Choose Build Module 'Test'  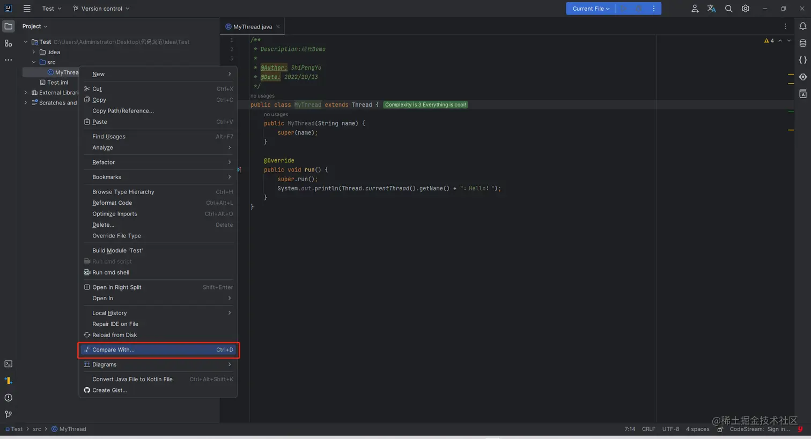[158, 250]
